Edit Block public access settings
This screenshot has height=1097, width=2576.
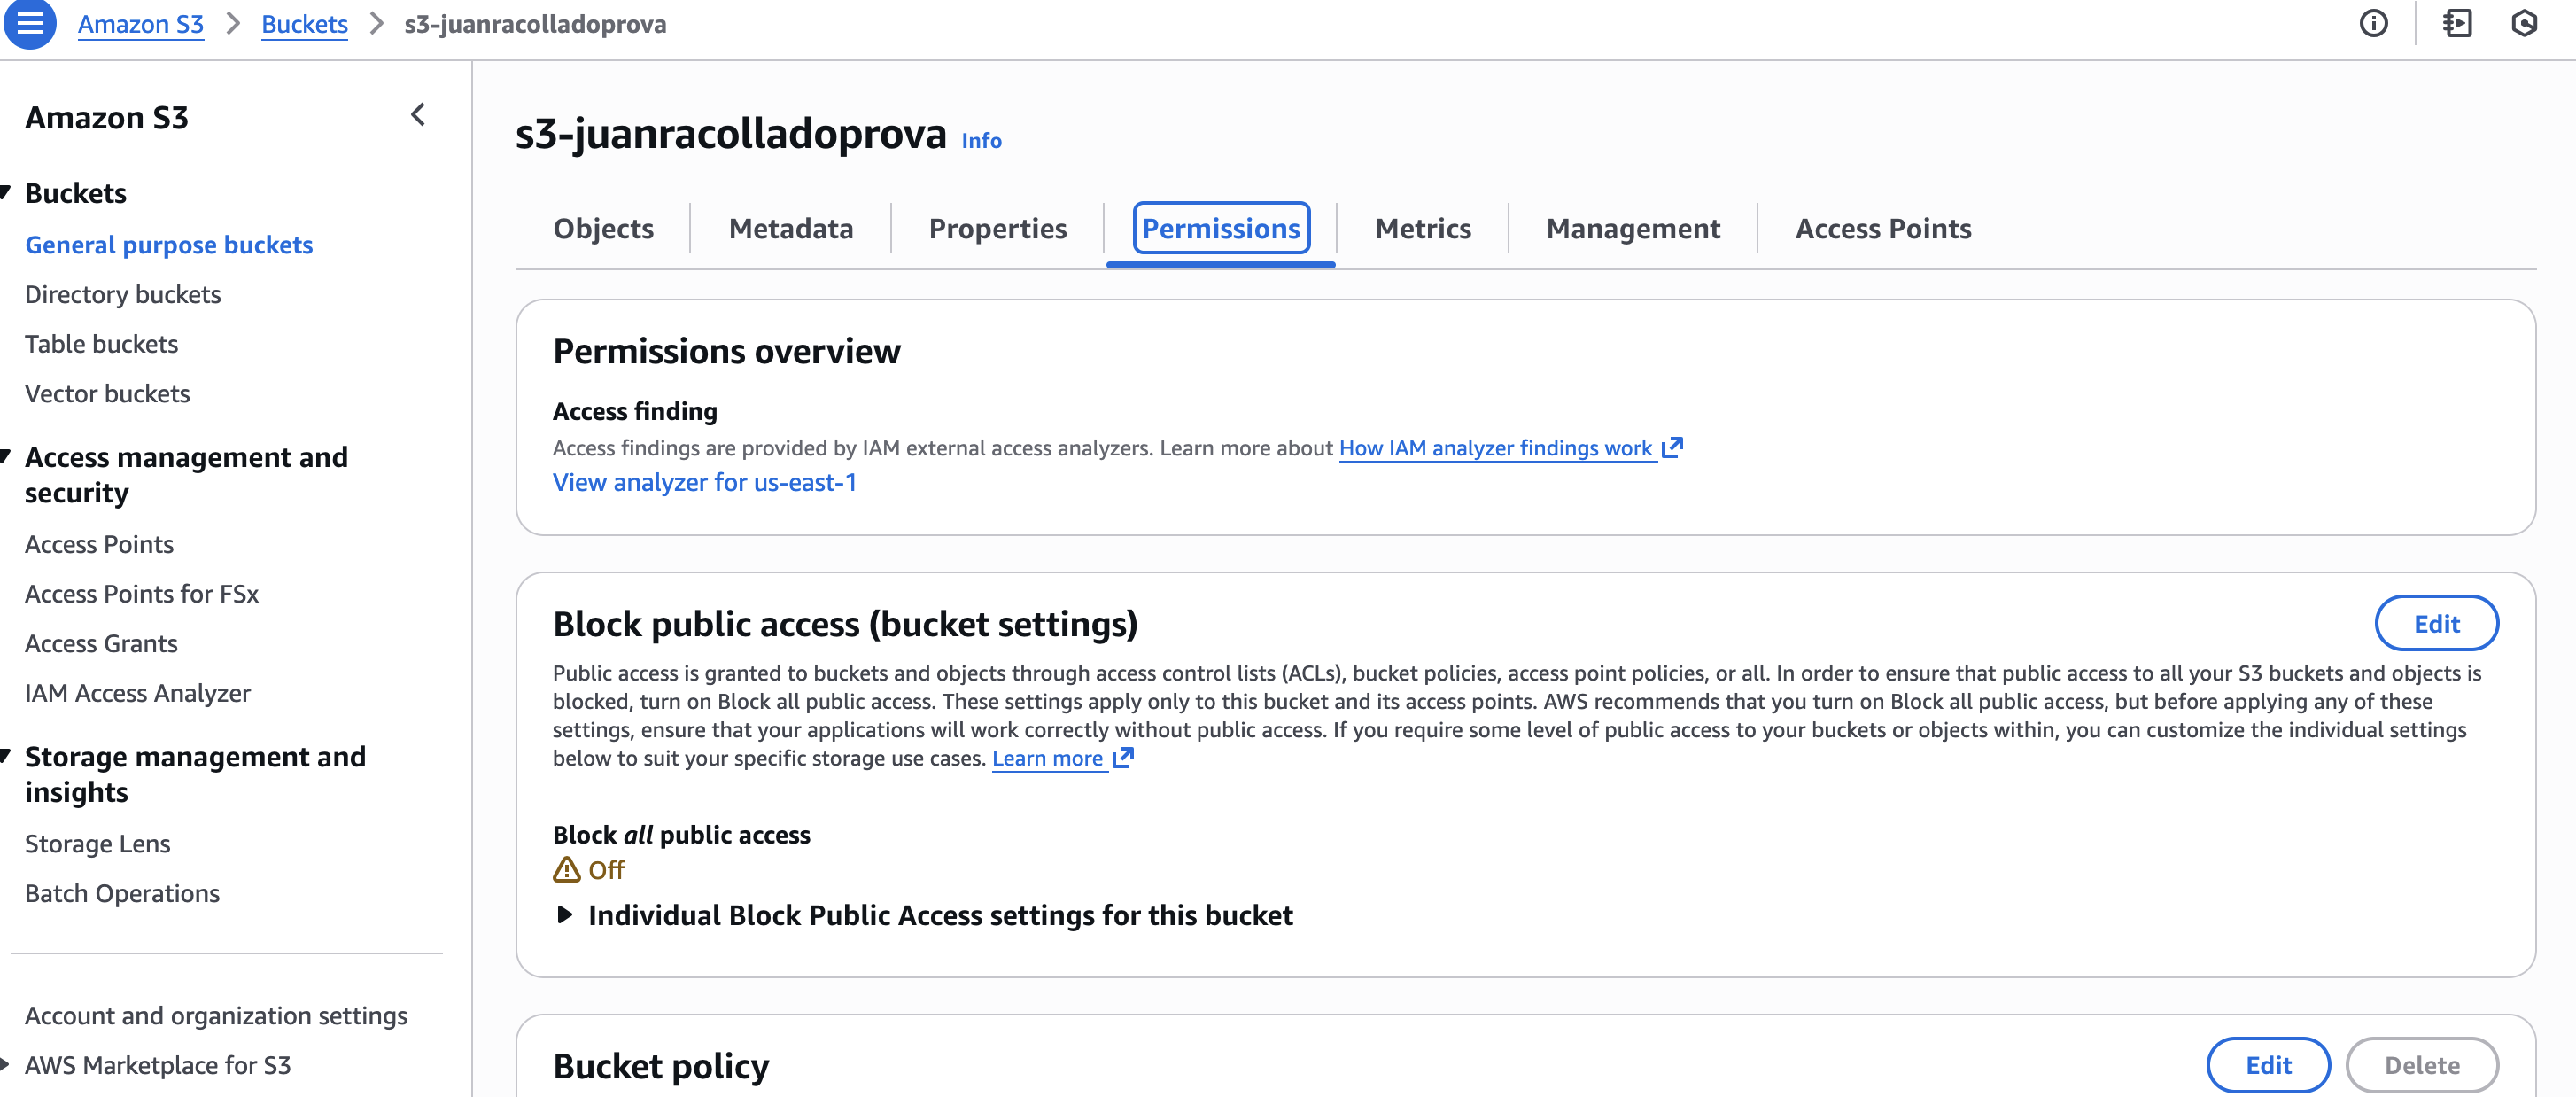click(2435, 624)
